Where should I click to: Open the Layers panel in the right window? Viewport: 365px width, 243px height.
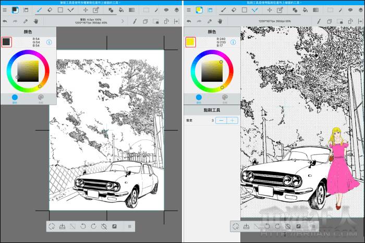tap(361, 10)
